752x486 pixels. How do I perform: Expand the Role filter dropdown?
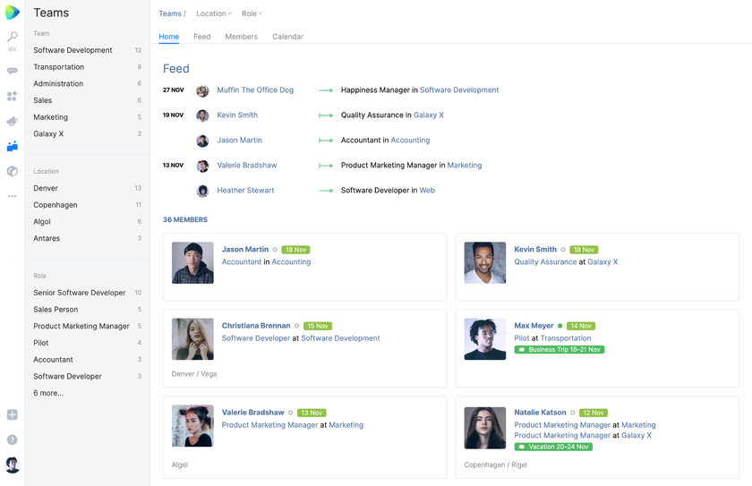click(252, 13)
